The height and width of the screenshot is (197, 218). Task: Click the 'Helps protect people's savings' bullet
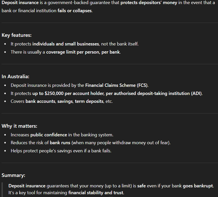(x=61, y=151)
